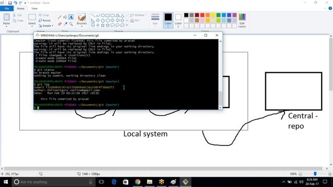Click the Crop button
Image resolution: width=333 pixels, height=187 pixels.
coord(44,15)
